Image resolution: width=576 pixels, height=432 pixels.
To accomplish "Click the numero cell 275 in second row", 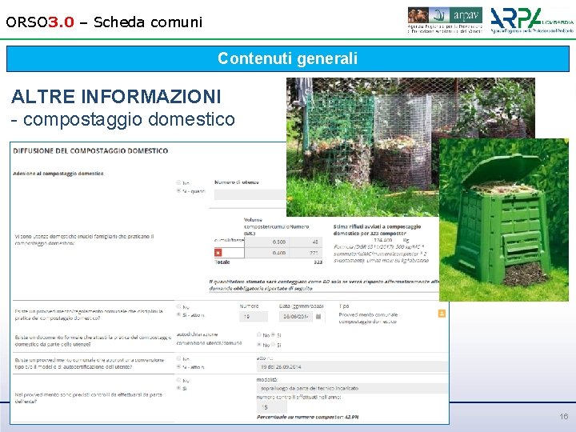I will (x=306, y=253).
